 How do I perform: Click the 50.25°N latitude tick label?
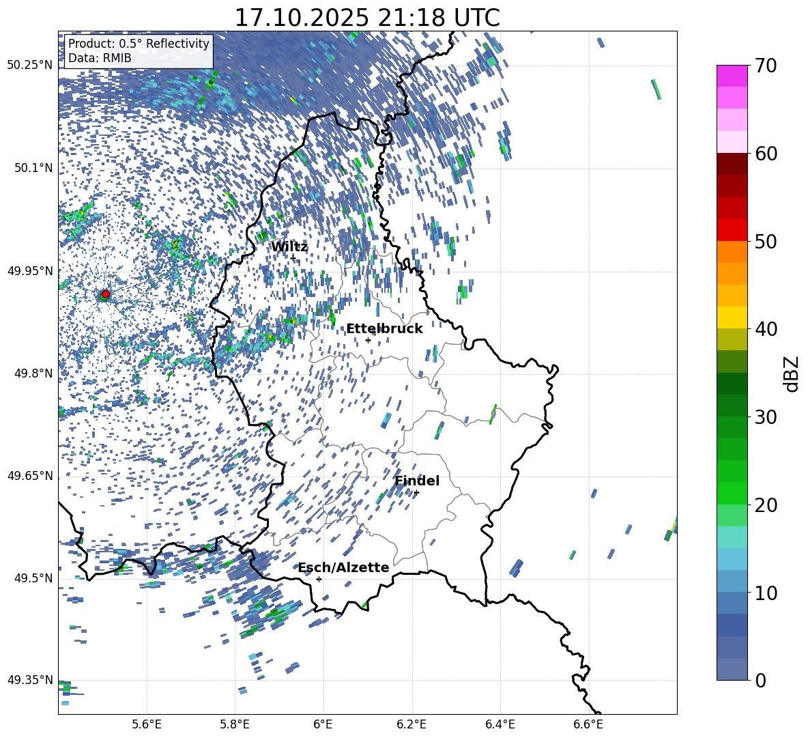(30, 66)
